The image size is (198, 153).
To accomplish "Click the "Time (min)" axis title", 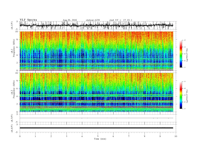I will coord(100,139).
